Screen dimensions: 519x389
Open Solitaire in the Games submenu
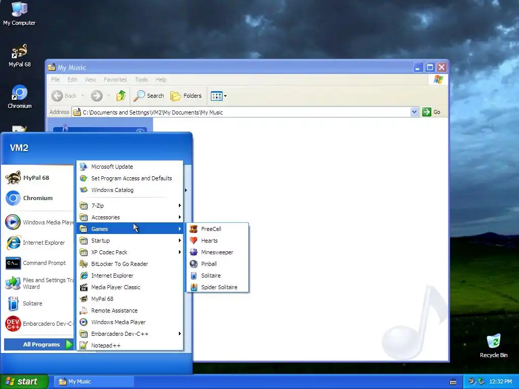217,276
